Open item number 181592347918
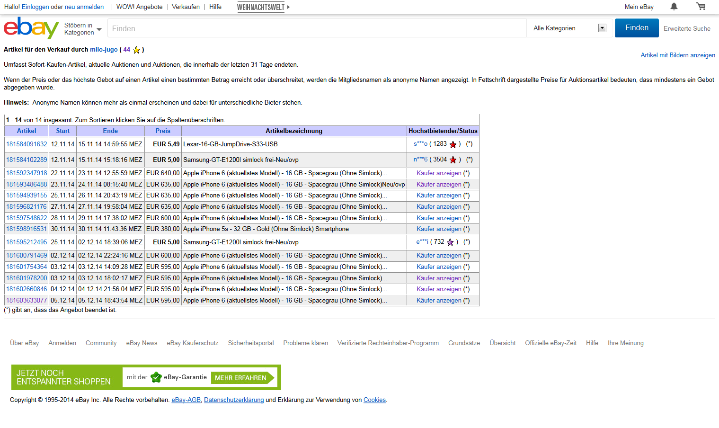Viewport: 719px width, 428px height. pos(27,173)
